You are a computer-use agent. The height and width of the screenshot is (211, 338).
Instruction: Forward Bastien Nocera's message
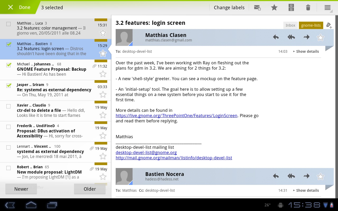[x=306, y=176]
